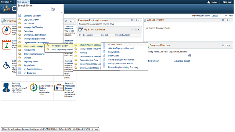Select the Open Claim entry

[x=113, y=56]
